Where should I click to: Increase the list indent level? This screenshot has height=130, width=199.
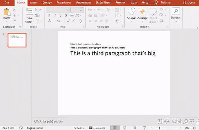(96, 15)
